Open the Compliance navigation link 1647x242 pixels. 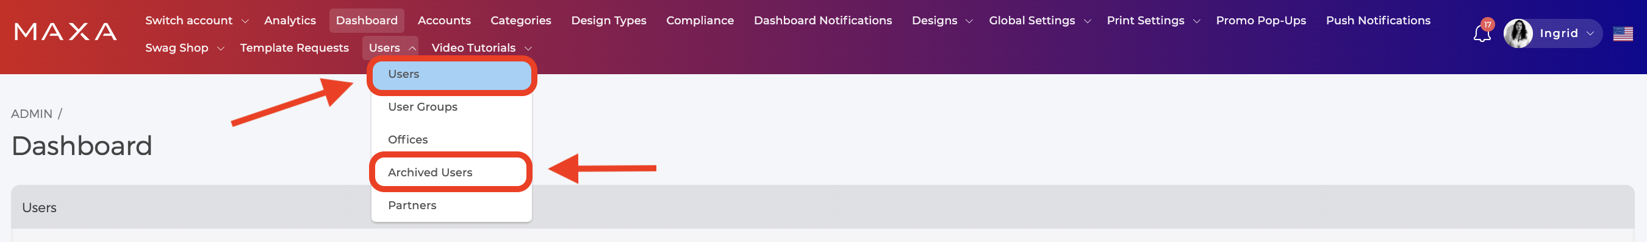point(700,21)
